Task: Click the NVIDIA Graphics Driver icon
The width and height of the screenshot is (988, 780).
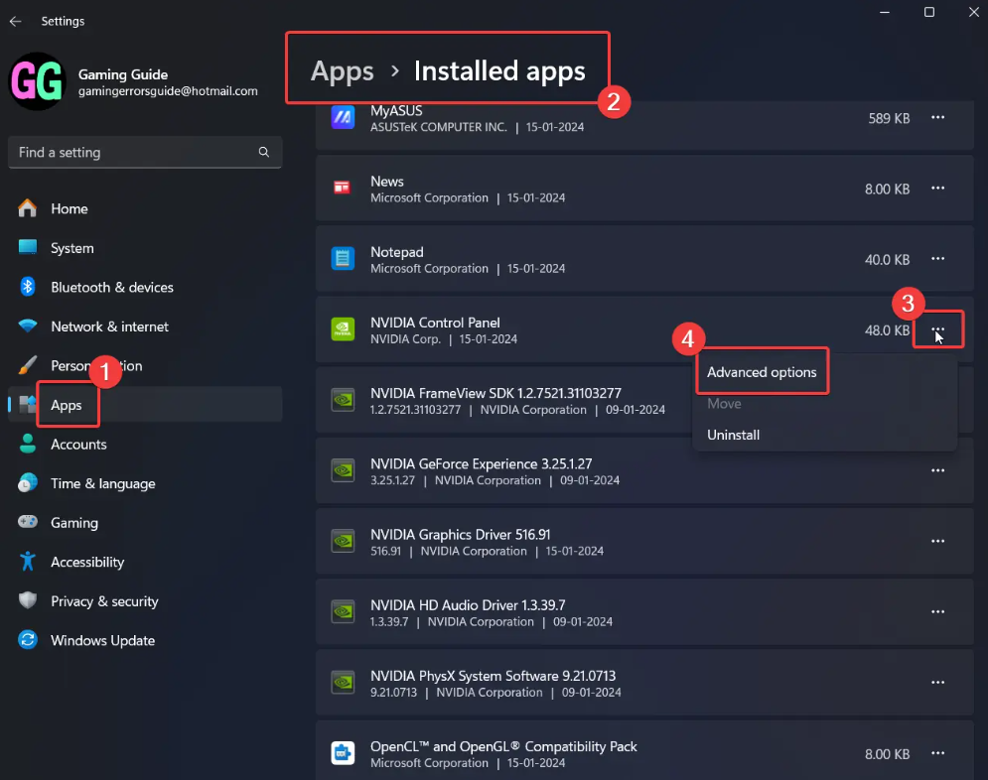Action: (343, 541)
